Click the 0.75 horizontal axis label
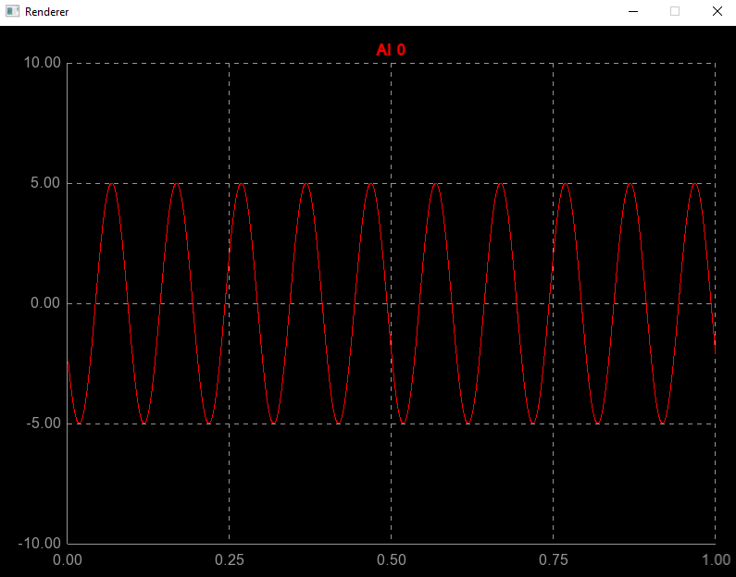This screenshot has width=736, height=577. click(554, 560)
